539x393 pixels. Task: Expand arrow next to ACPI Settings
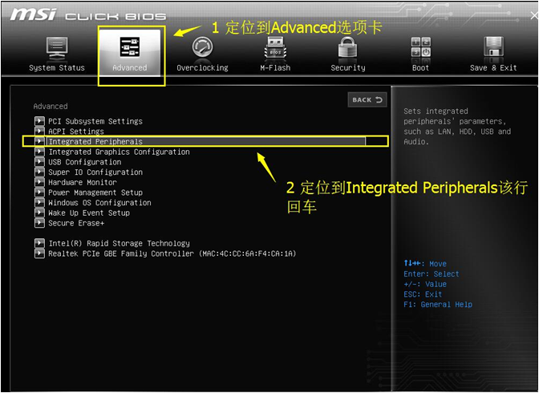pyautogui.click(x=39, y=131)
